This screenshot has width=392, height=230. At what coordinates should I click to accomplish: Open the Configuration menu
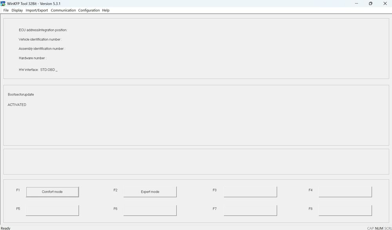click(89, 10)
